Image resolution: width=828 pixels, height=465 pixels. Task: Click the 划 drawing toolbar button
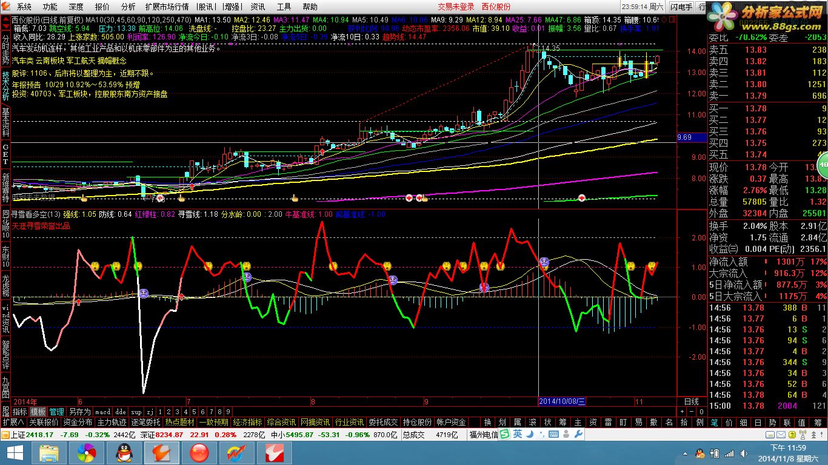tap(502, 422)
